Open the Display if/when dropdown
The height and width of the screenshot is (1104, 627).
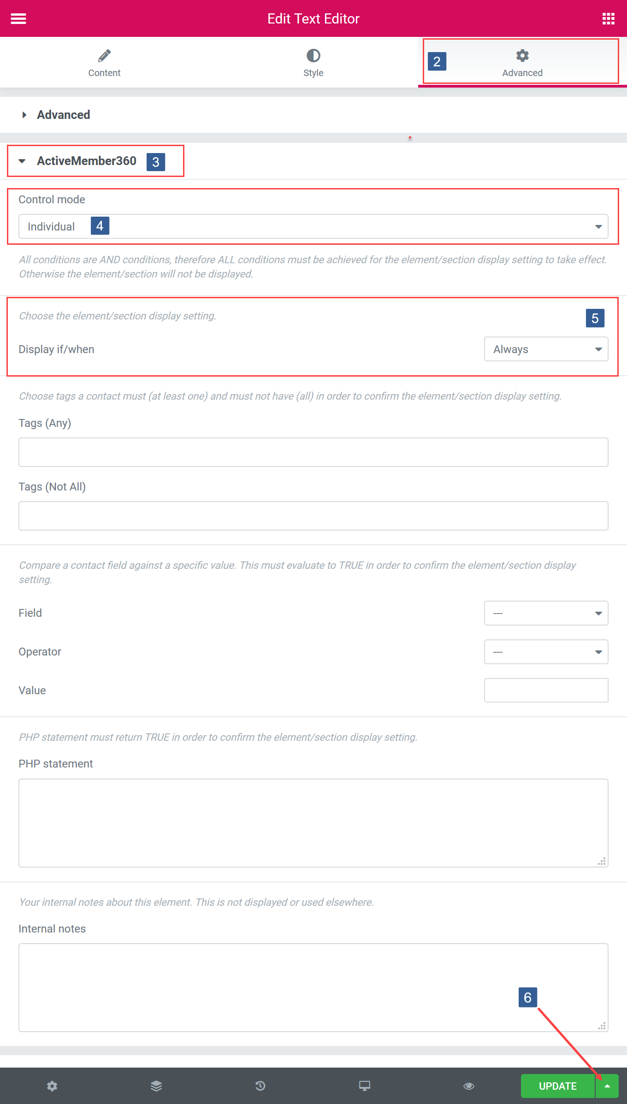pyautogui.click(x=546, y=349)
